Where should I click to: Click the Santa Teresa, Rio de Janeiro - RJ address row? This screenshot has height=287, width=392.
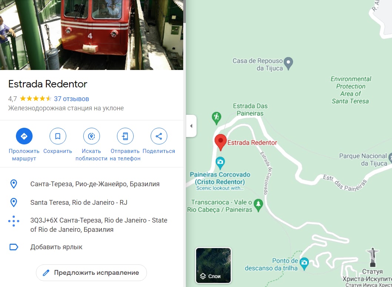(x=91, y=203)
